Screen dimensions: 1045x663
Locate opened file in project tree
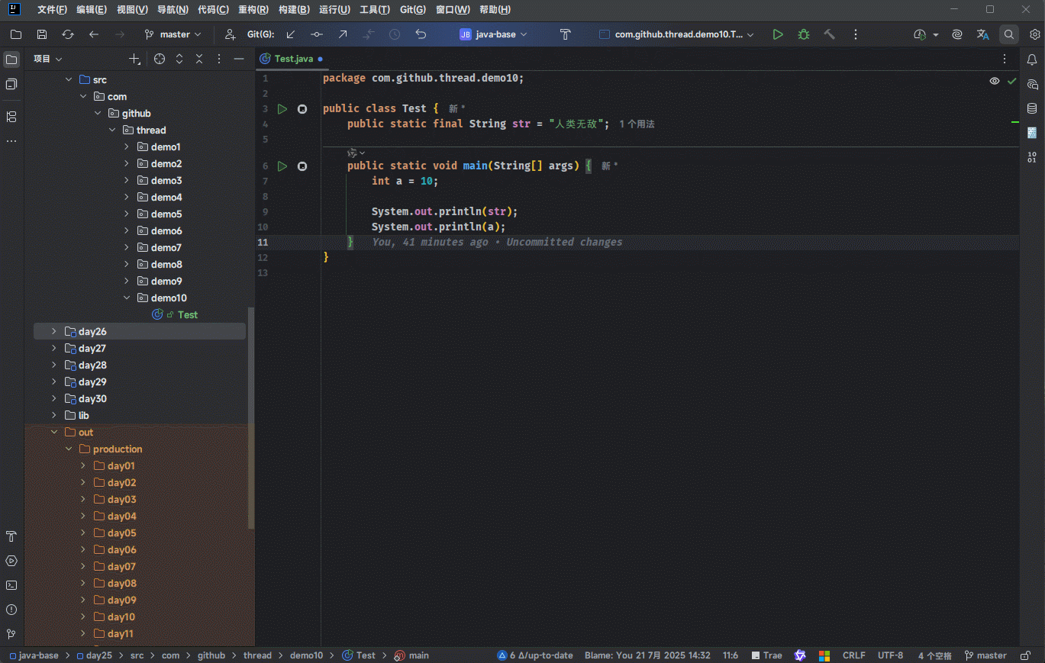coord(159,59)
